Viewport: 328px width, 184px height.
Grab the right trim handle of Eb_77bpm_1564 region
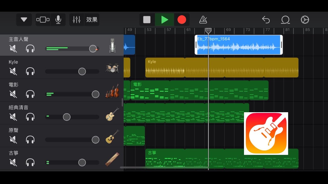pyautogui.click(x=281, y=45)
